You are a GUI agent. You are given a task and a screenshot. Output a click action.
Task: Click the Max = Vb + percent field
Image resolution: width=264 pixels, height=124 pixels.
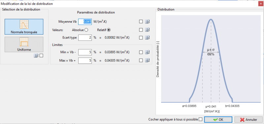tap(85, 61)
